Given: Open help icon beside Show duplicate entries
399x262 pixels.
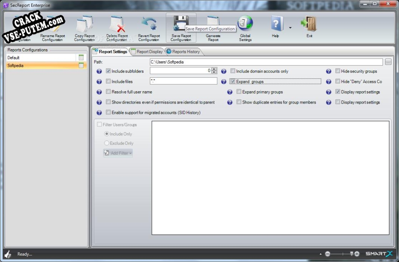Looking at the screenshot, I should (x=230, y=102).
